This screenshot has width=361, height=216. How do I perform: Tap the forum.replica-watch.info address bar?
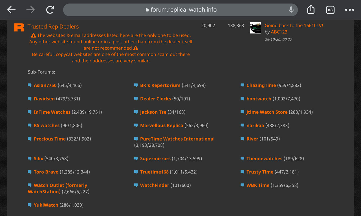click(180, 10)
